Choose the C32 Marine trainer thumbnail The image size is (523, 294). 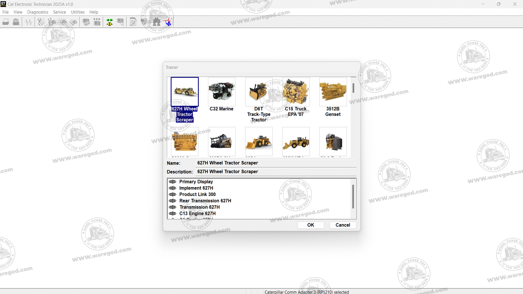221,92
